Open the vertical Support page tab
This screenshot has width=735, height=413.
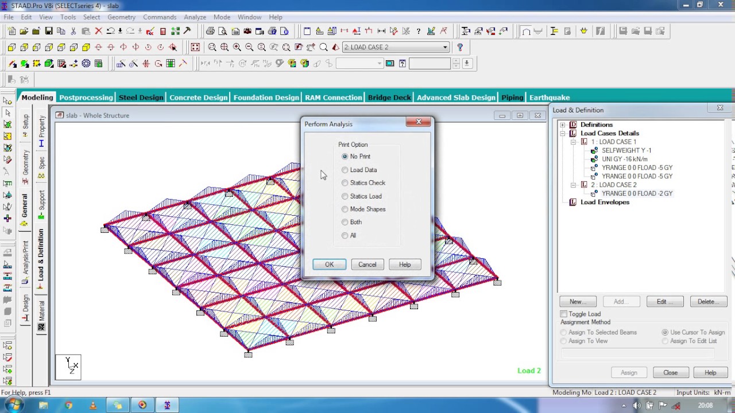[x=41, y=204]
